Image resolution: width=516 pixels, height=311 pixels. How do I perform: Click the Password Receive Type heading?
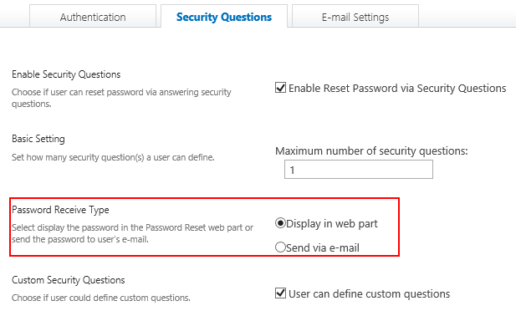tap(60, 210)
